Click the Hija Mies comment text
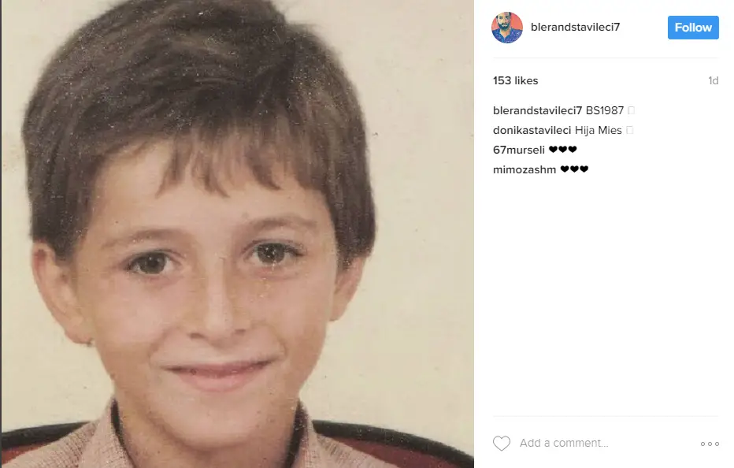The height and width of the screenshot is (468, 734). [x=599, y=130]
